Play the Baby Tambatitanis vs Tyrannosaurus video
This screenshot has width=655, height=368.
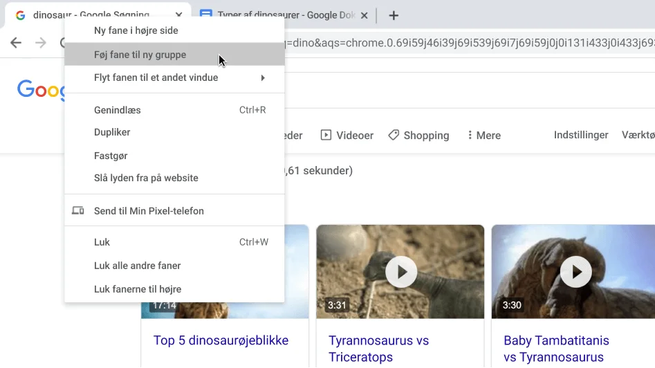pyautogui.click(x=576, y=272)
